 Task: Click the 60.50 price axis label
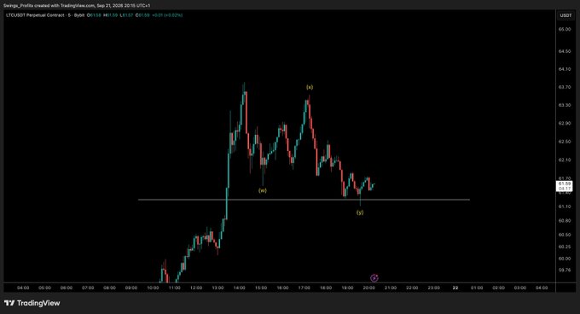[x=565, y=235]
